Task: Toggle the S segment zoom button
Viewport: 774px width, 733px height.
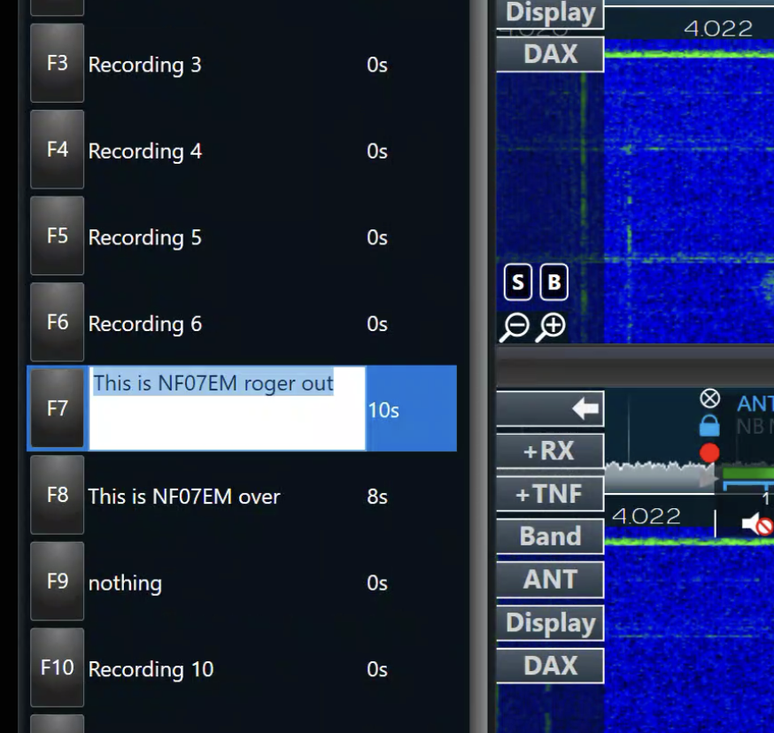Action: (x=518, y=282)
